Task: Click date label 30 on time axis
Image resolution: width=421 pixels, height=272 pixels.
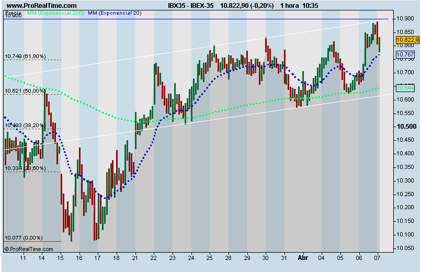Action: tap(265, 258)
